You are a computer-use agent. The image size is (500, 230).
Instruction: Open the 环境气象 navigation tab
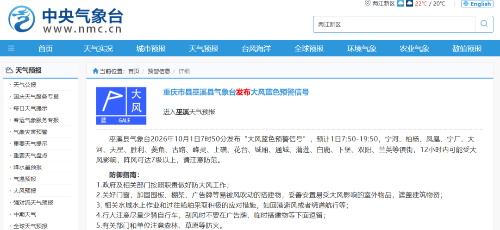[362, 49]
